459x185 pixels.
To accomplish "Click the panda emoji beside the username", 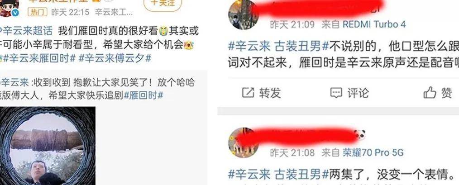I will coord(360,135).
